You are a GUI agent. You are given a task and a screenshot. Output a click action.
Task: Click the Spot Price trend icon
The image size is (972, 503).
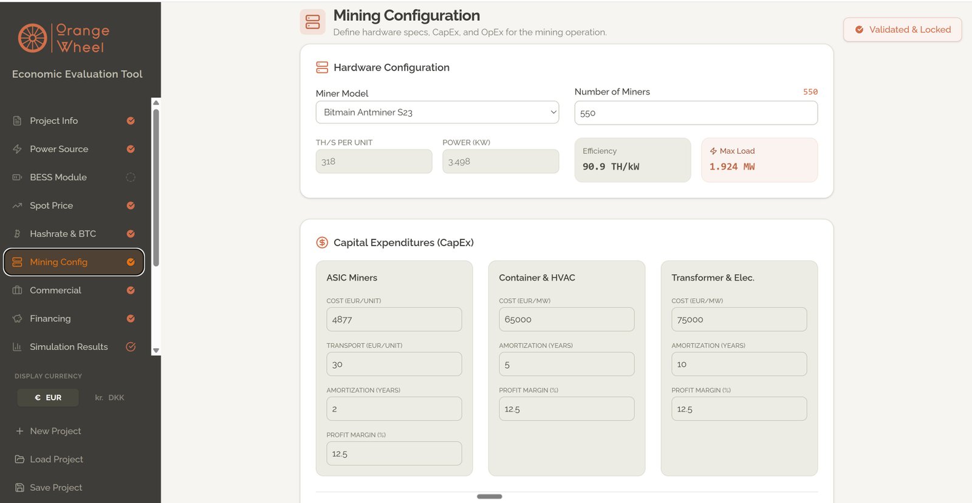[17, 205]
